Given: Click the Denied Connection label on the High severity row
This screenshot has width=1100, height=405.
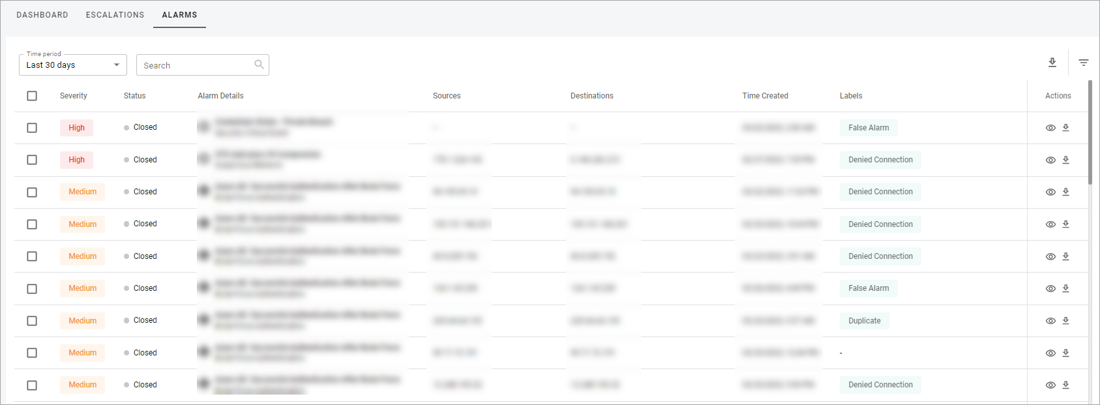Looking at the screenshot, I should point(880,160).
